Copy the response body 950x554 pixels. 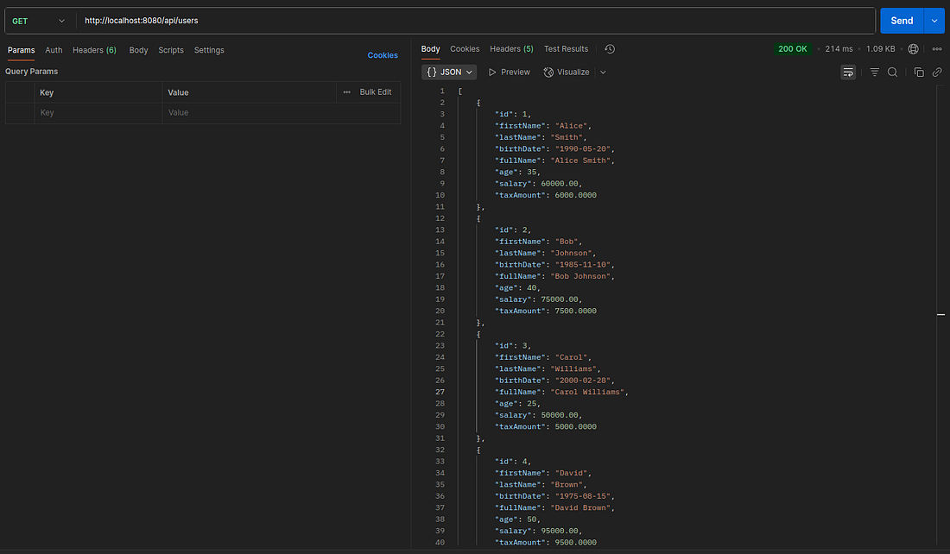coord(918,72)
